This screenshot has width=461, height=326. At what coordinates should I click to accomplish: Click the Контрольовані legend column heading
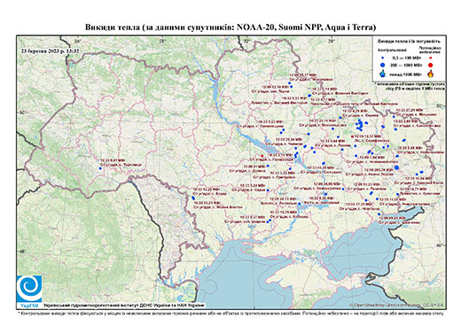[392, 50]
